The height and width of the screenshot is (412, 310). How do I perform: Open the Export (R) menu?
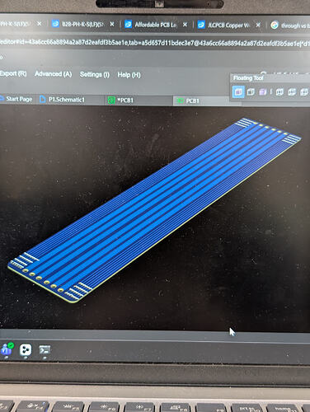(x=13, y=73)
